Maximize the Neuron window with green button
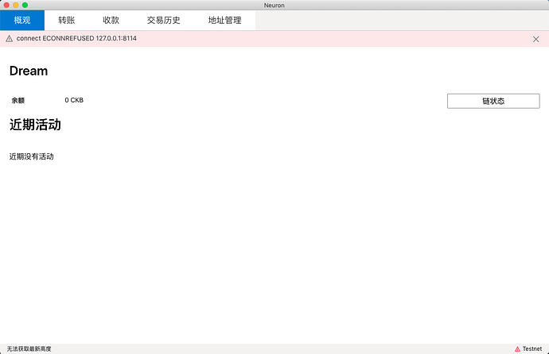The width and height of the screenshot is (549, 354). pyautogui.click(x=25, y=5)
